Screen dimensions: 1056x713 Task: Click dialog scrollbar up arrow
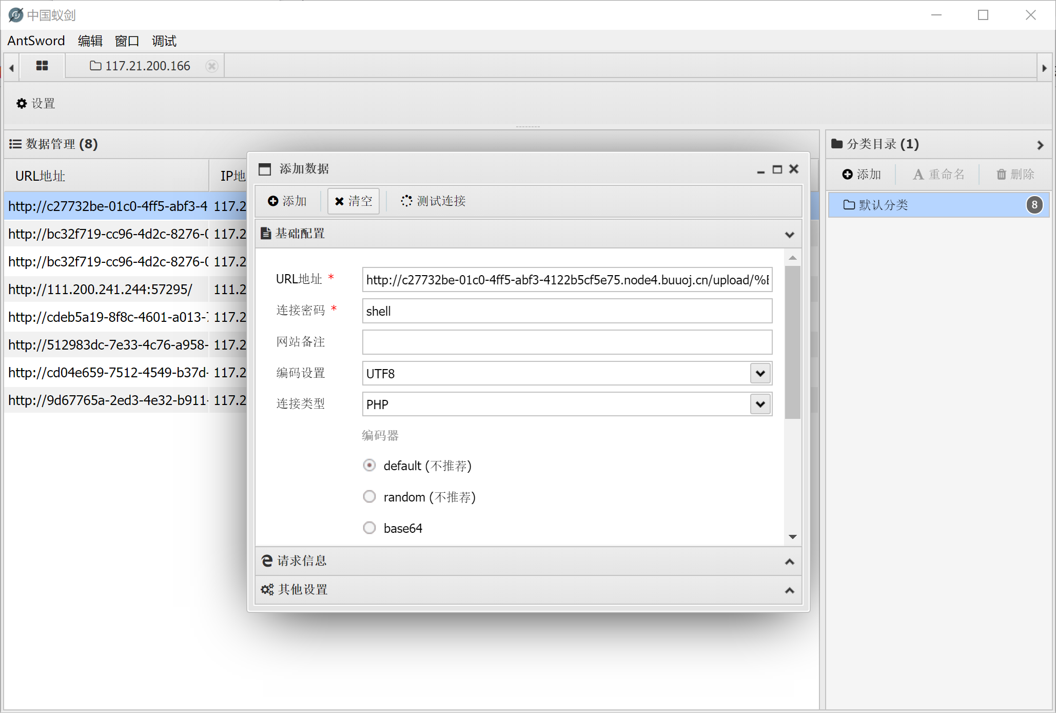(x=793, y=258)
